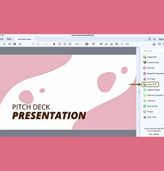Switch to the Tools tab
Screen dimensions: 164x171
[x=9, y=39]
